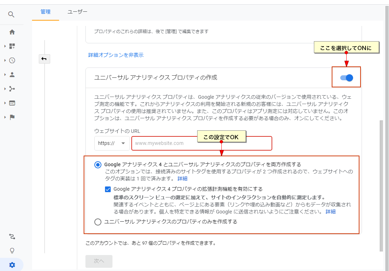Viewport: 389px width, 271px height.
Task: Expand the Customization section arrow
Action: pyautogui.click(x=5, y=46)
